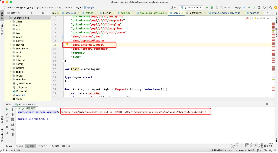The height and width of the screenshot is (153, 278).
Task: Click UTF-8 encoding in status bar
Action: click(x=242, y=150)
